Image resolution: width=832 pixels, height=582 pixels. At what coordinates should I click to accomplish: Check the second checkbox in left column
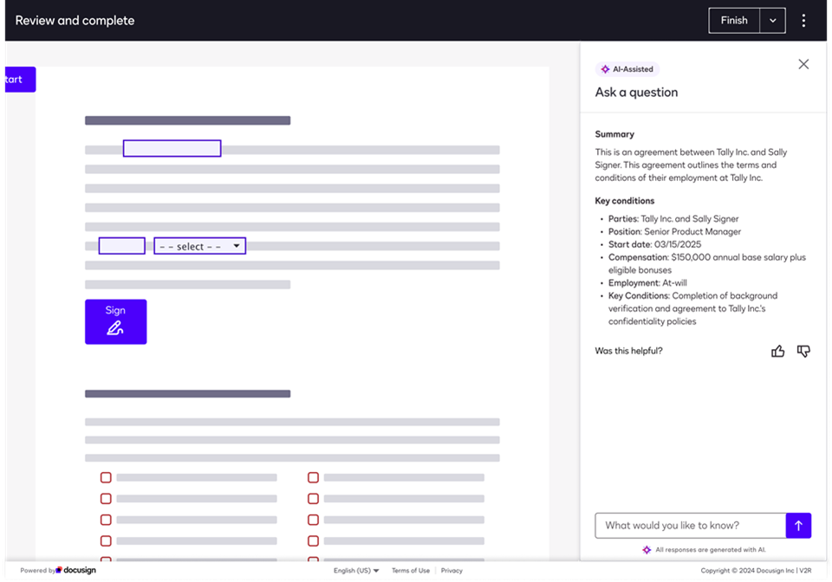(106, 499)
